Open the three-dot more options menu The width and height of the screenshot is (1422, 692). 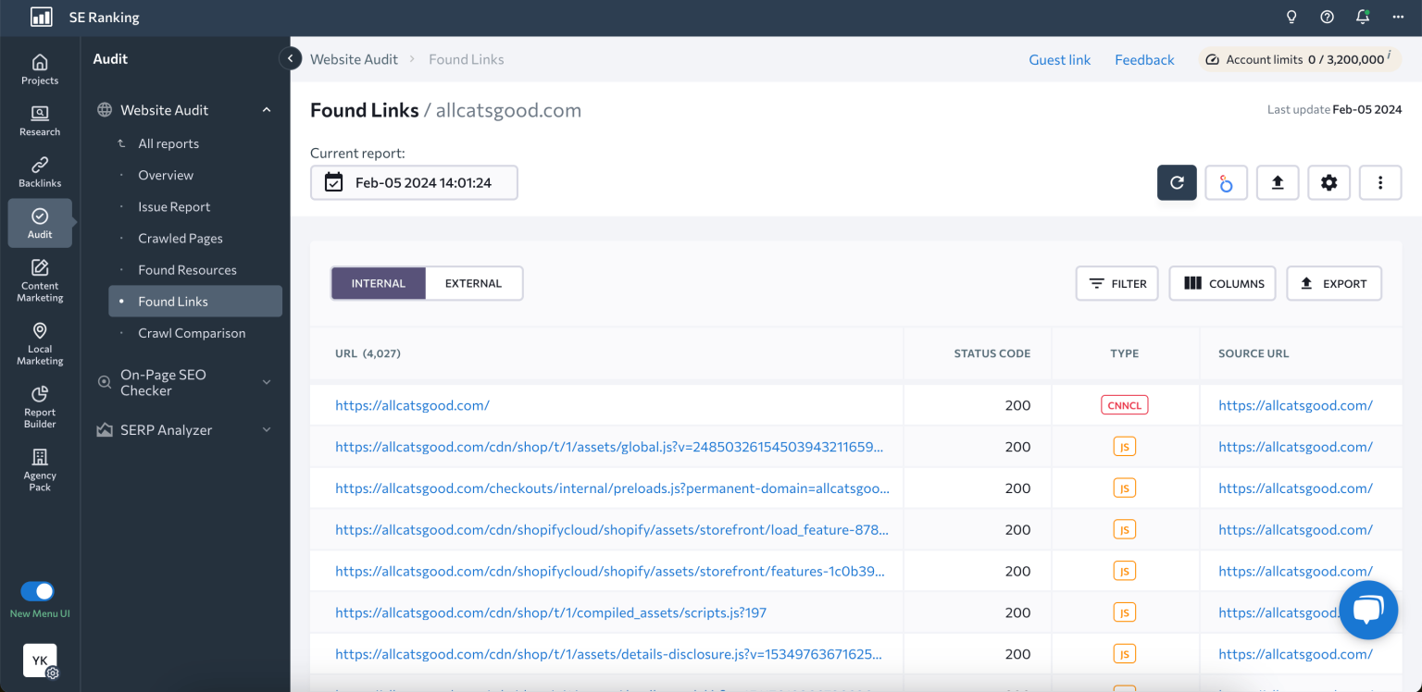click(1379, 183)
